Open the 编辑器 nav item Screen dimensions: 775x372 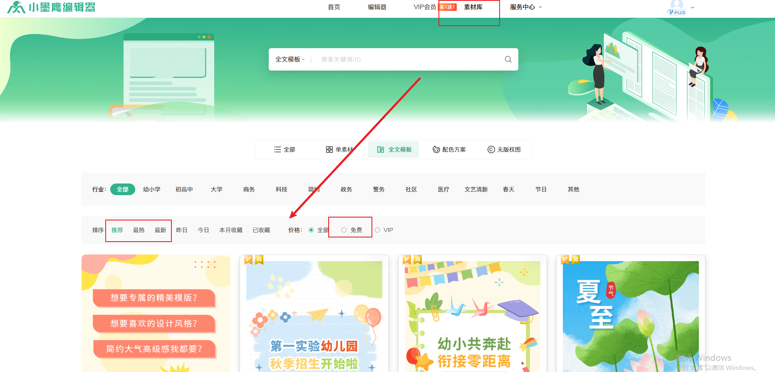[377, 7]
